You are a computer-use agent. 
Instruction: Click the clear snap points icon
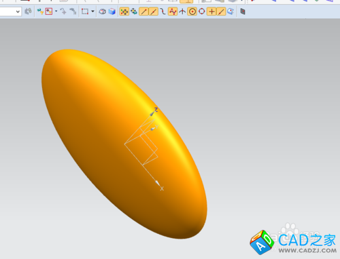pos(134,12)
